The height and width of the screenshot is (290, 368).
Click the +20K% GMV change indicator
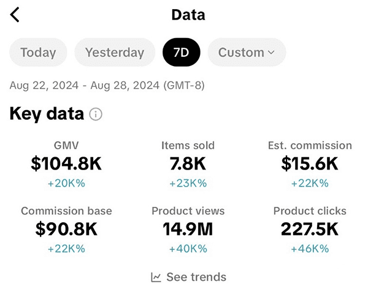tap(66, 183)
